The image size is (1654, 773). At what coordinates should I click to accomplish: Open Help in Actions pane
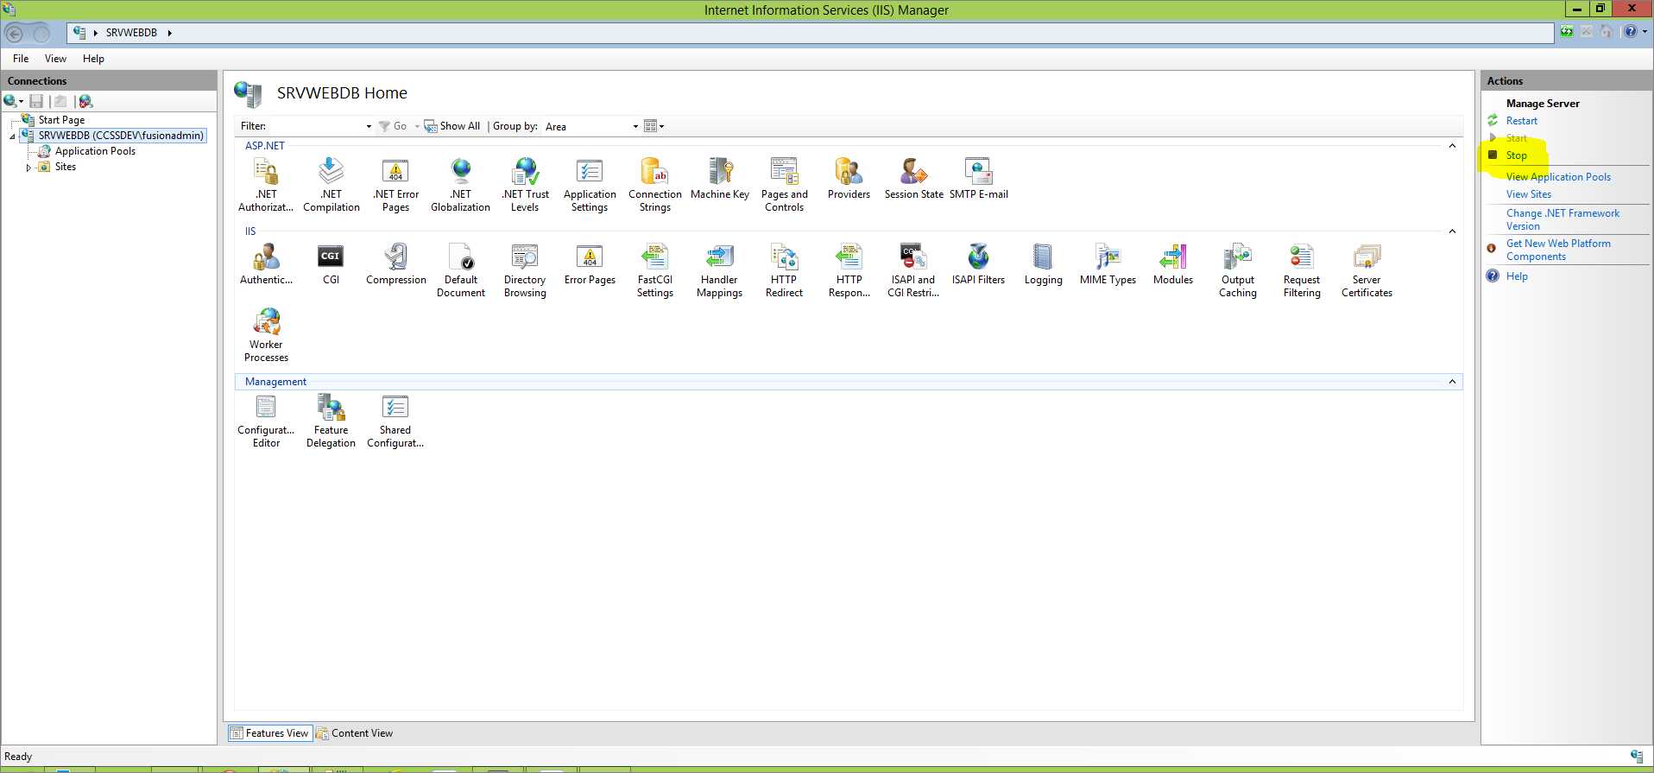[x=1517, y=276]
